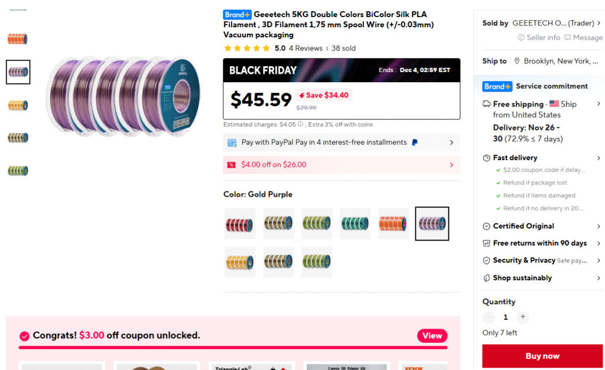Click the Seller info icon
The image size is (605, 370).
(x=521, y=37)
